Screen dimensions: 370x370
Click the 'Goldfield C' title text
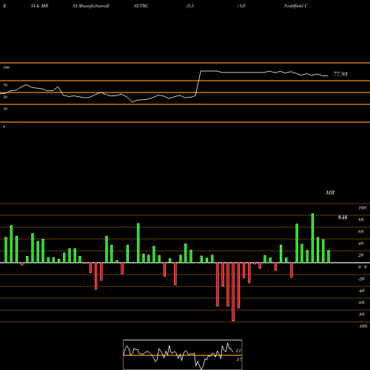point(296,6)
